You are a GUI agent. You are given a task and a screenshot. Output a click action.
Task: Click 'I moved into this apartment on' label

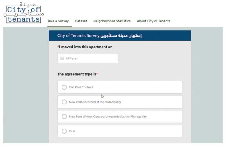click(x=85, y=47)
